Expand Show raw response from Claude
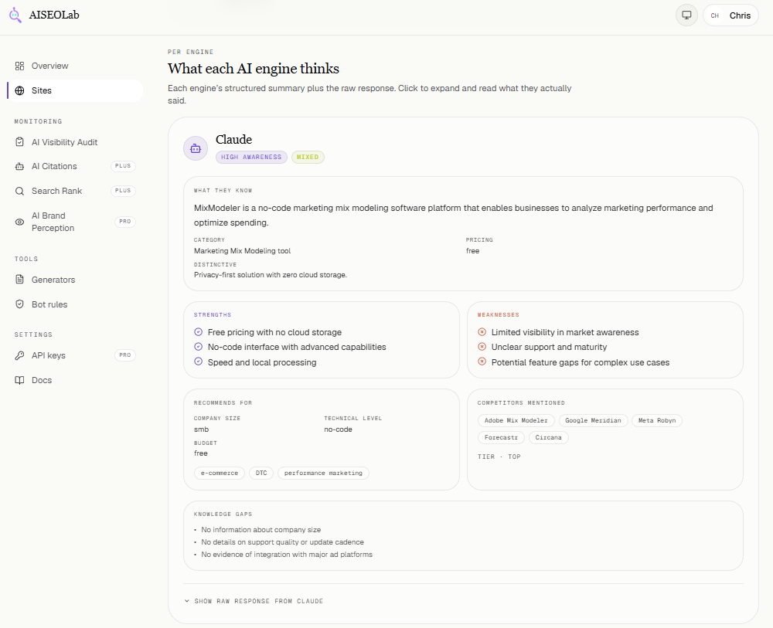 (x=254, y=602)
